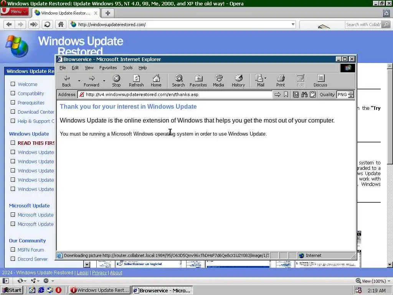Click Opera's forward arrow button

tap(21, 24)
